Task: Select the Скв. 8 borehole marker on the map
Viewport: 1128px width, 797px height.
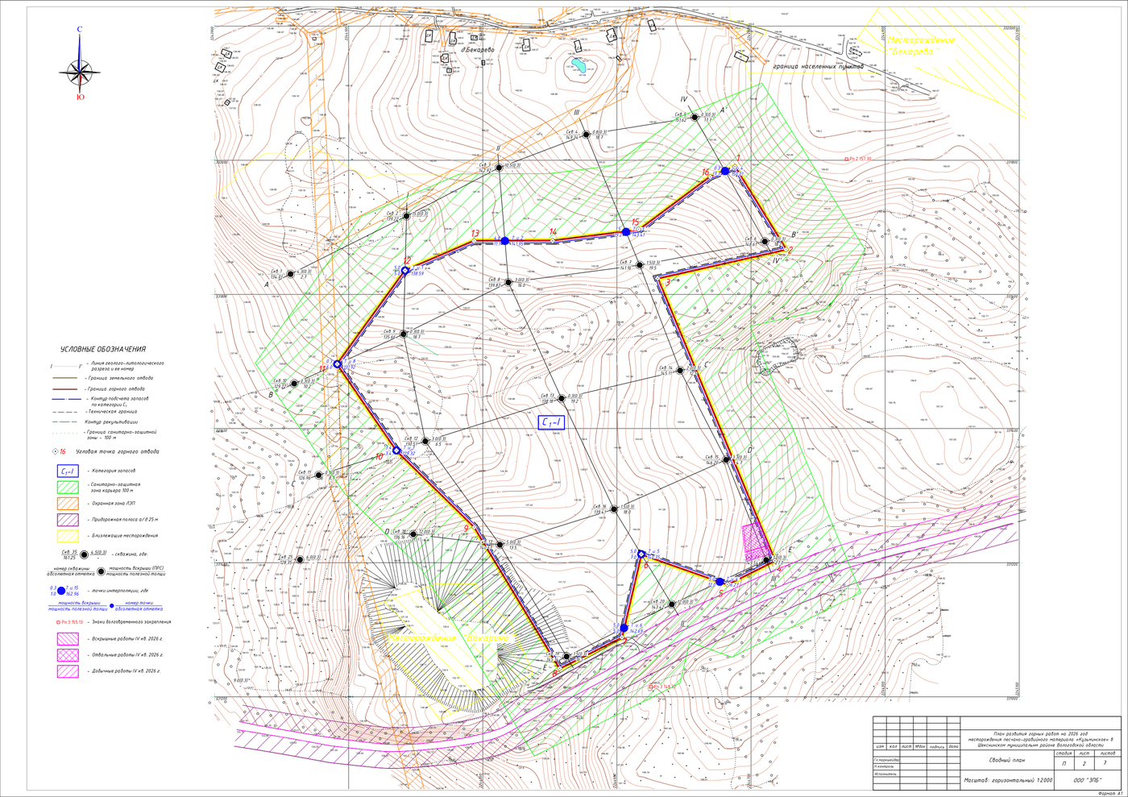Action: (508, 283)
